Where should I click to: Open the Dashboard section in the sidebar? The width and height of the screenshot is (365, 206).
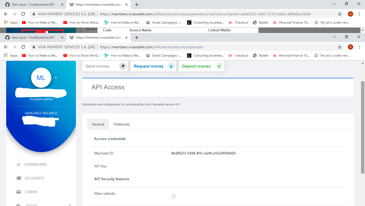pos(36,164)
